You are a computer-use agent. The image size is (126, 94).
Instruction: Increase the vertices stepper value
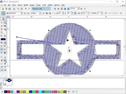(102, 13)
